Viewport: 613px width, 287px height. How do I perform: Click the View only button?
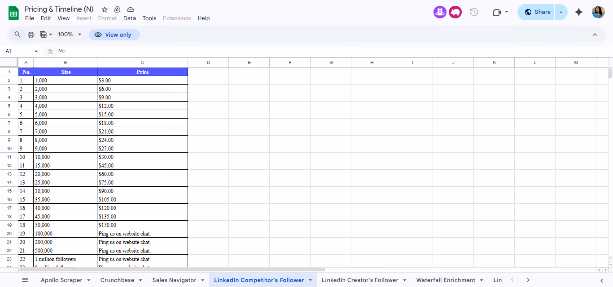coord(114,34)
